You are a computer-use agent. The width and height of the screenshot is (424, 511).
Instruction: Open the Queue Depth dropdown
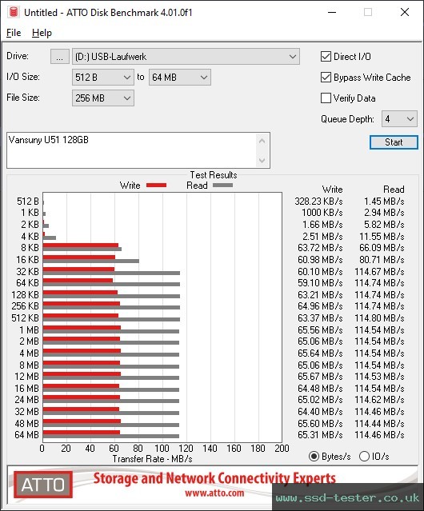399,119
